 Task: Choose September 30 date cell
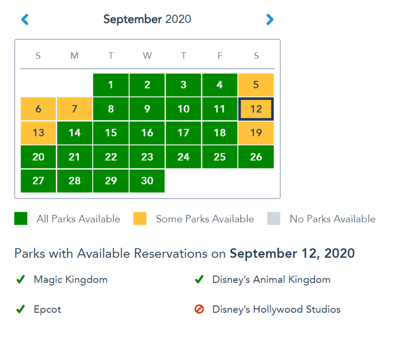click(x=147, y=181)
